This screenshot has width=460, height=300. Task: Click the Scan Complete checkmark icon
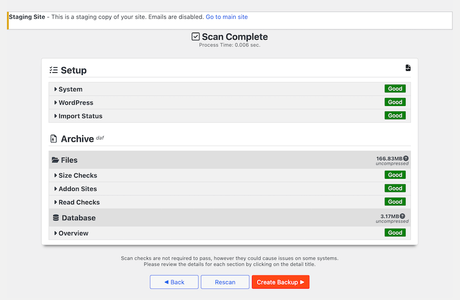(x=195, y=37)
